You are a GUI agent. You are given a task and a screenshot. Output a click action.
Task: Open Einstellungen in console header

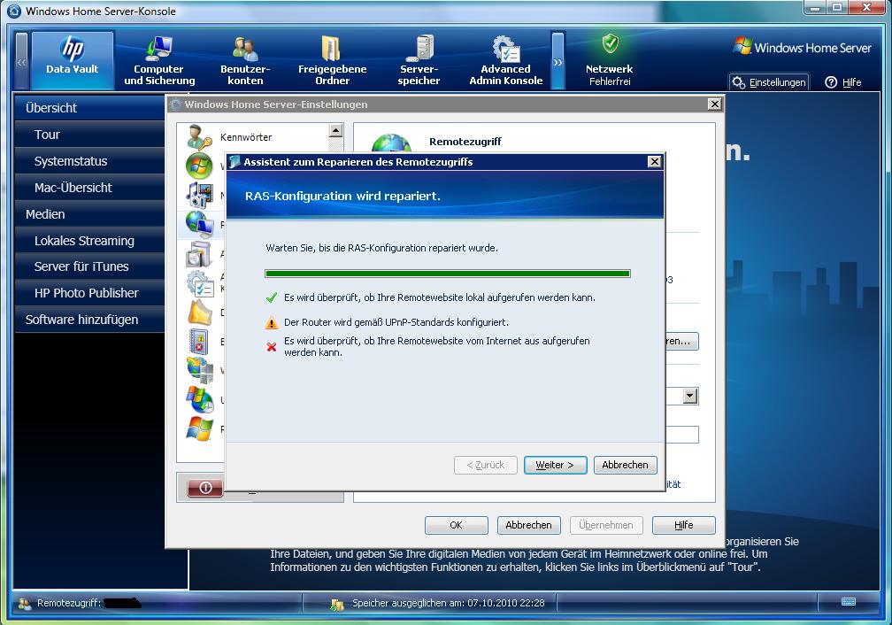click(x=769, y=82)
